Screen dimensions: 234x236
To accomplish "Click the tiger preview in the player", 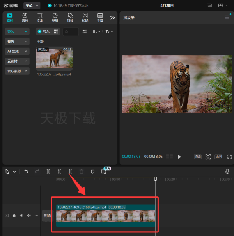I will pyautogui.click(x=177, y=84).
